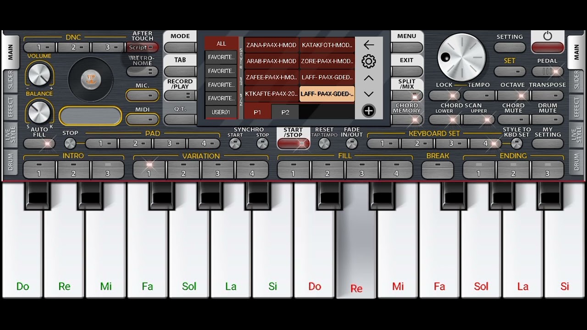Screen dimensions: 587x330
Task: Tap Reset Tap Tempo knob
Action: point(324,143)
